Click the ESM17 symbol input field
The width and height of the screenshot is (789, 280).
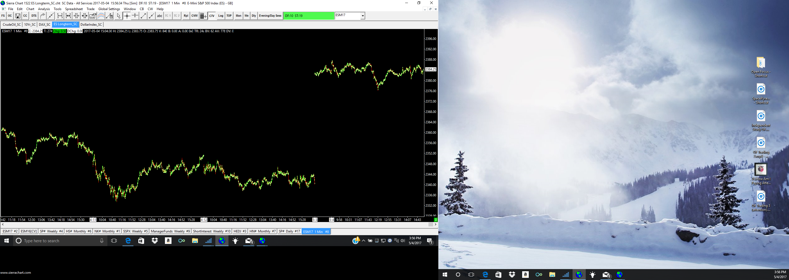348,16
